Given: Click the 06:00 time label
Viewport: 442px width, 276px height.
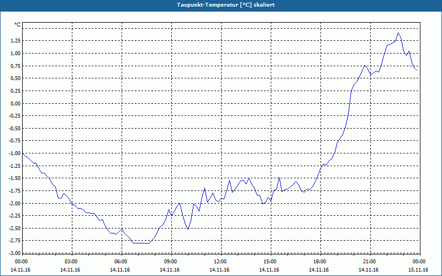Looking at the screenshot, I should pyautogui.click(x=122, y=262).
